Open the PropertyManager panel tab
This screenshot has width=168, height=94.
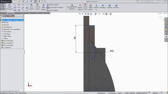(x=4, y=16)
